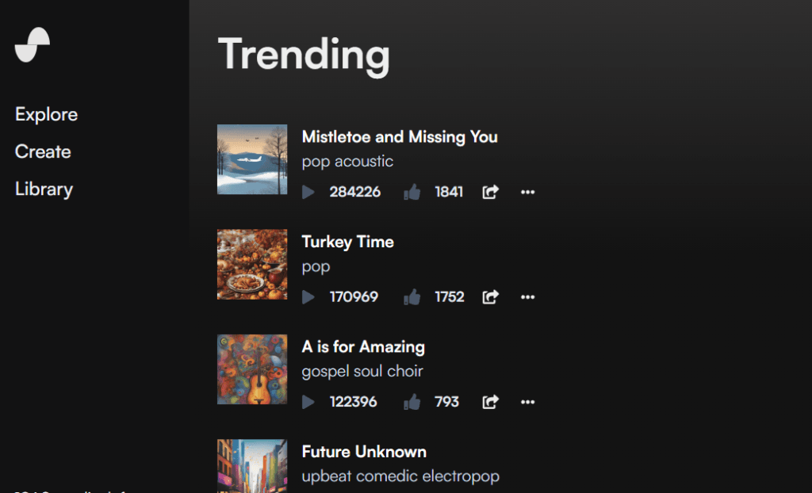Viewport: 812px width, 493px height.
Task: Share the Mistletoe and Missing You song
Action: tap(490, 192)
